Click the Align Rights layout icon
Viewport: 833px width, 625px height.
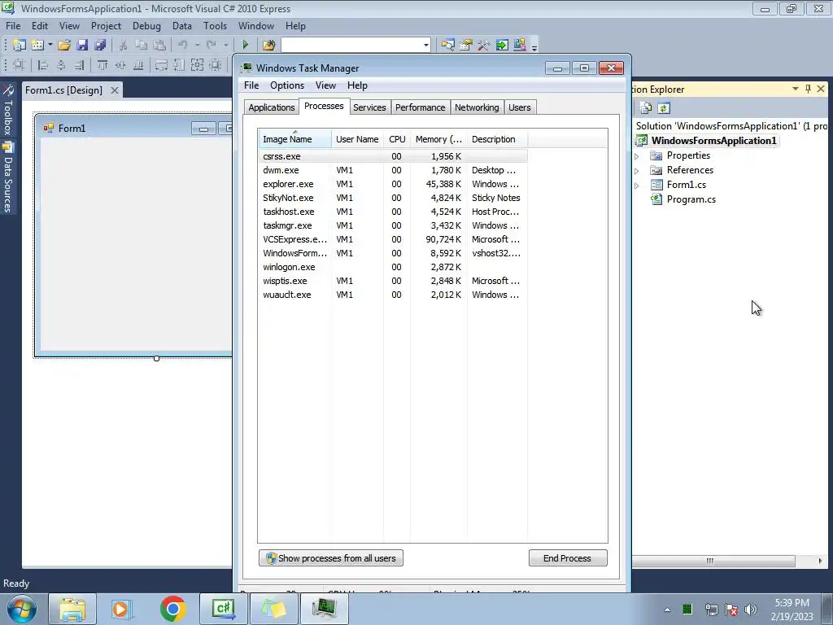[x=79, y=65]
